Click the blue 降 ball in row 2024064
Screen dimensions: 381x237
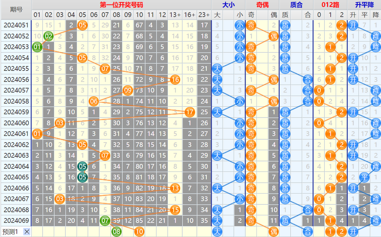click(x=376, y=166)
